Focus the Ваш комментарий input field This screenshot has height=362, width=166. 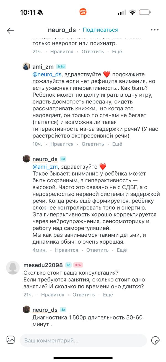tap(83, 340)
